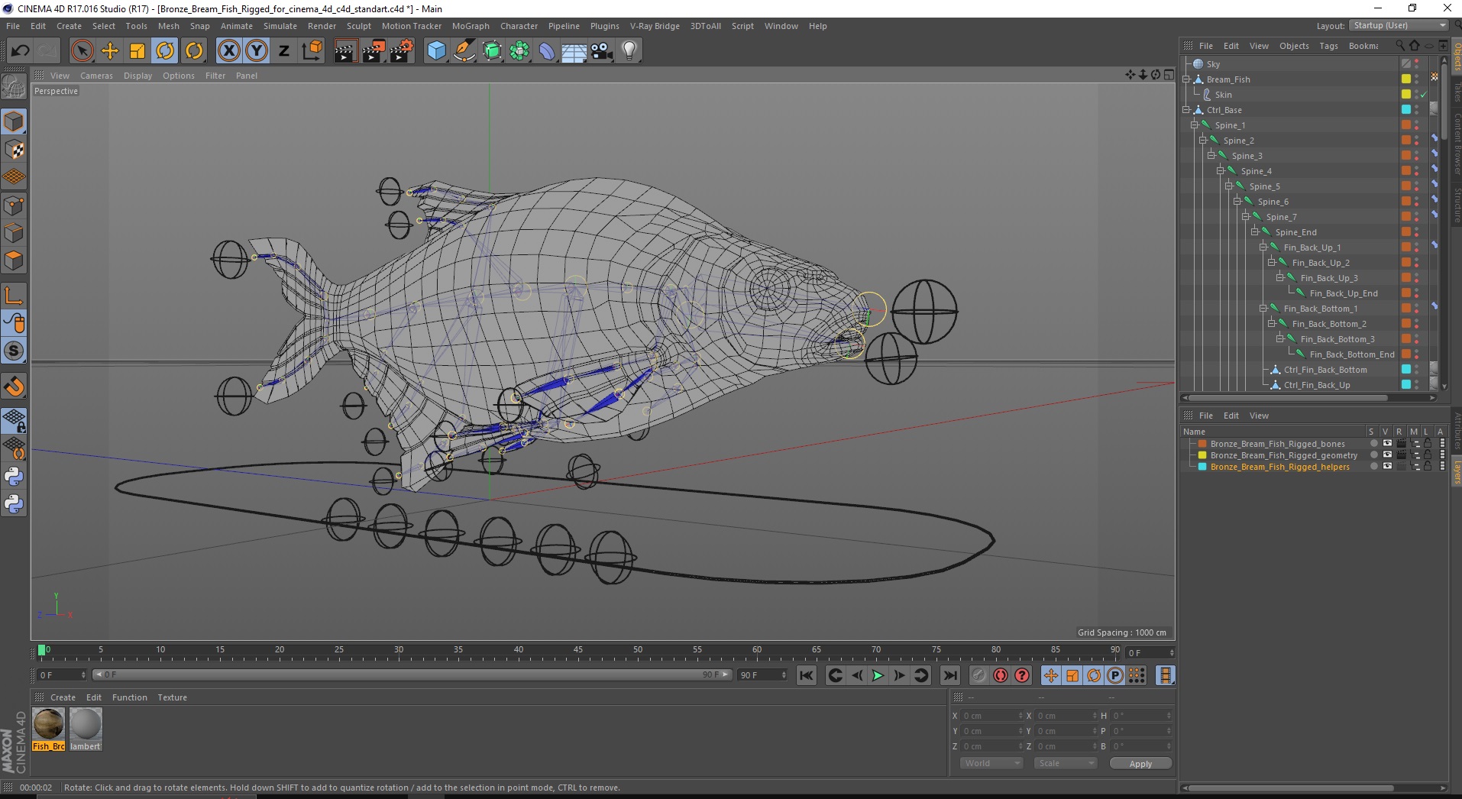Switch to Texture mode
Screen dimensions: 1462x799
[x=14, y=150]
